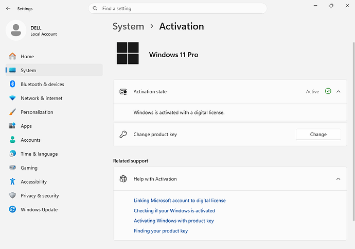Click the Windows logo image
The height and width of the screenshot is (249, 355).
128,53
